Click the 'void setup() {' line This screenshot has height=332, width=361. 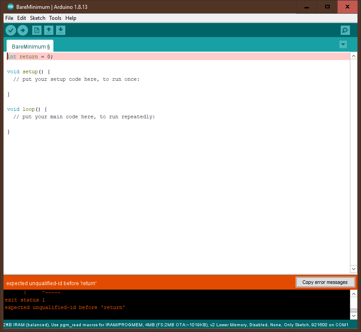29,72
